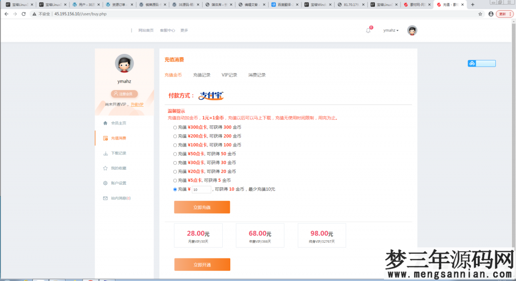Image resolution: width=516 pixels, height=281 pixels.
Task: Select the ¥100点卡 recharge option
Action: (175, 145)
